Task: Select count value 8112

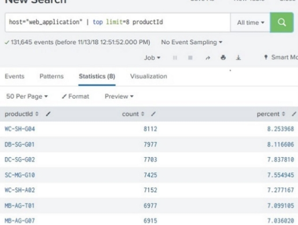Action: [150, 129]
